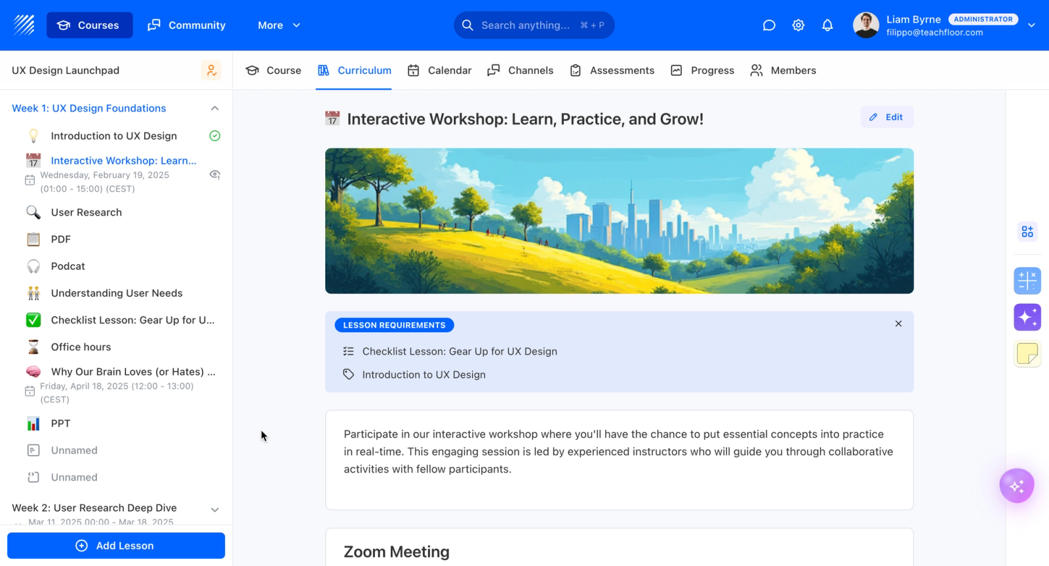
Task: Click Liam Byrne's profile avatar
Action: coord(865,25)
